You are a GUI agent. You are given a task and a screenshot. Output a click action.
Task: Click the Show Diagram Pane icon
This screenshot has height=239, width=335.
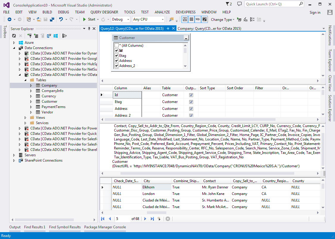click(185, 19)
